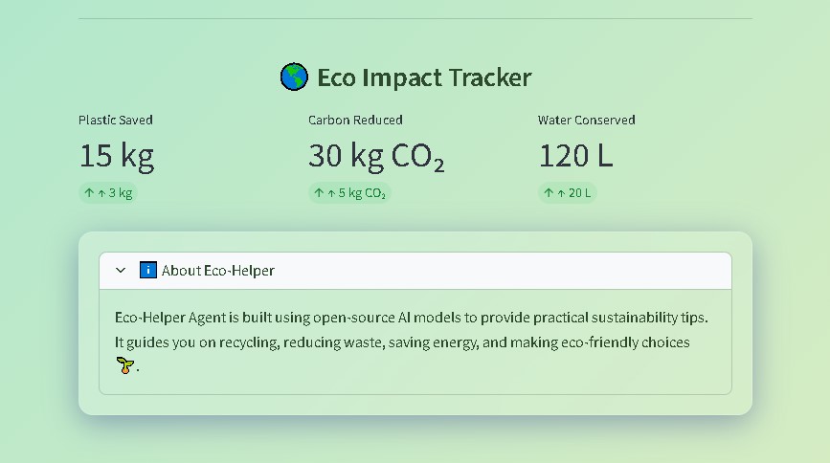Collapse the About Eco-Helper chevron
Viewport: 830px width, 463px height.
tap(121, 271)
